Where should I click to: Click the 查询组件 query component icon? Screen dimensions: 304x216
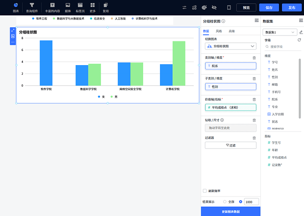(x=32, y=7)
